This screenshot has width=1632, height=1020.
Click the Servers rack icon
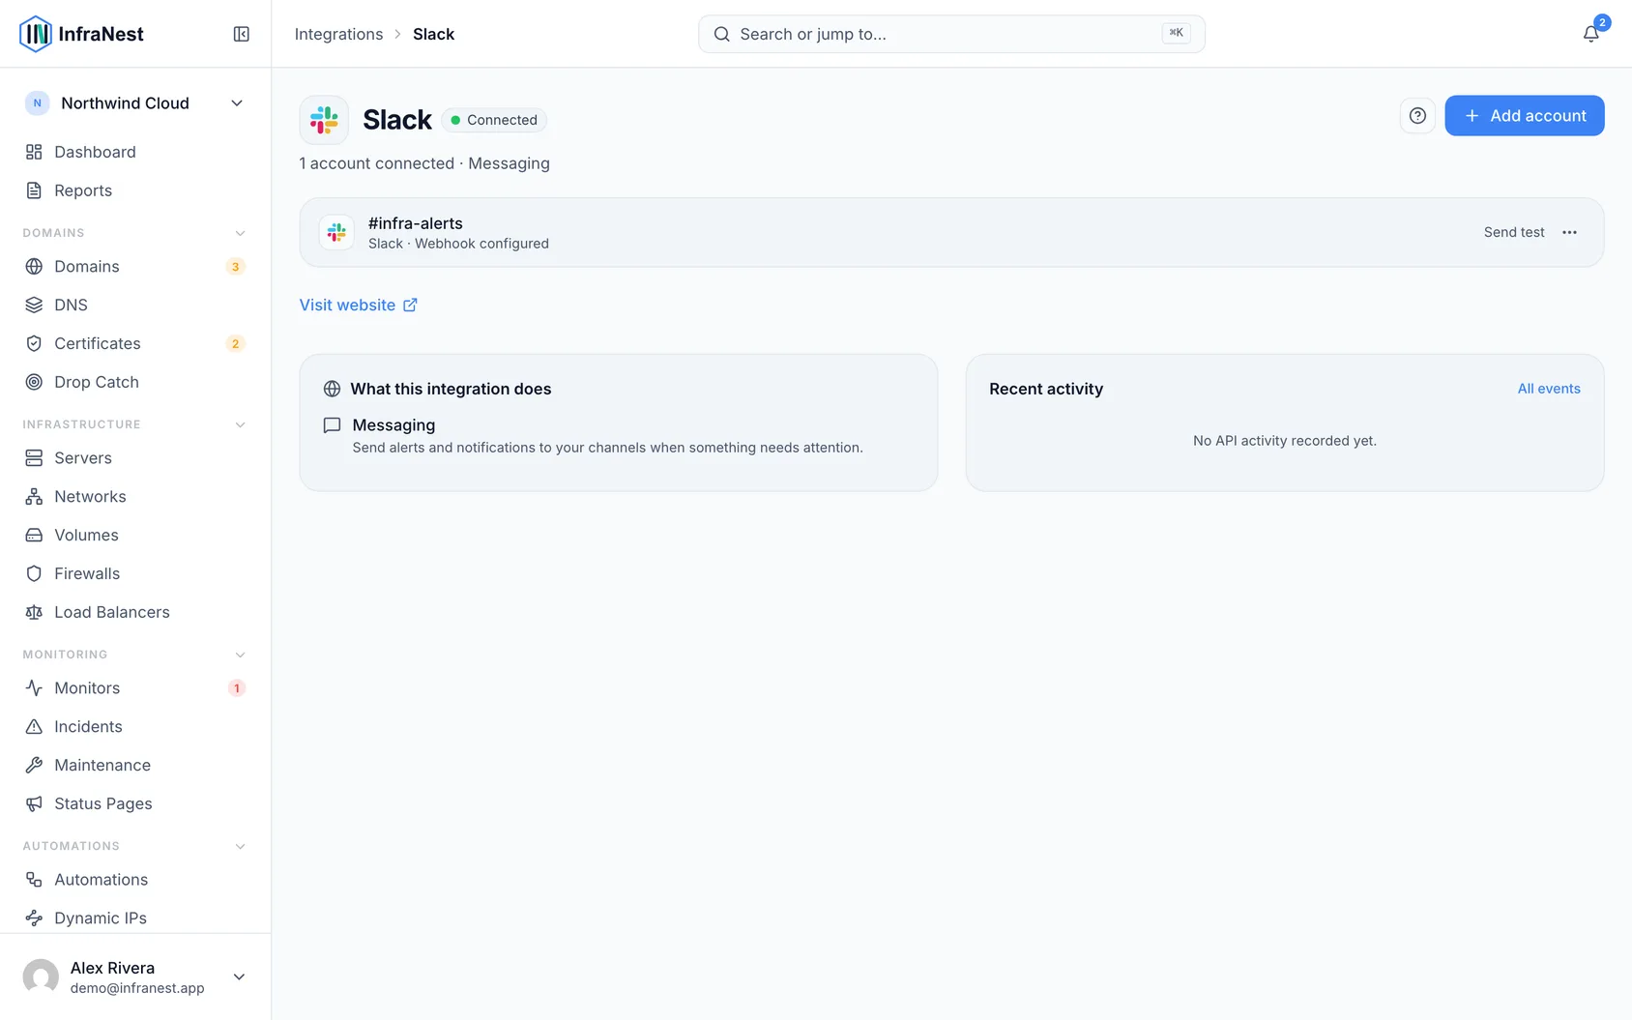click(x=34, y=458)
